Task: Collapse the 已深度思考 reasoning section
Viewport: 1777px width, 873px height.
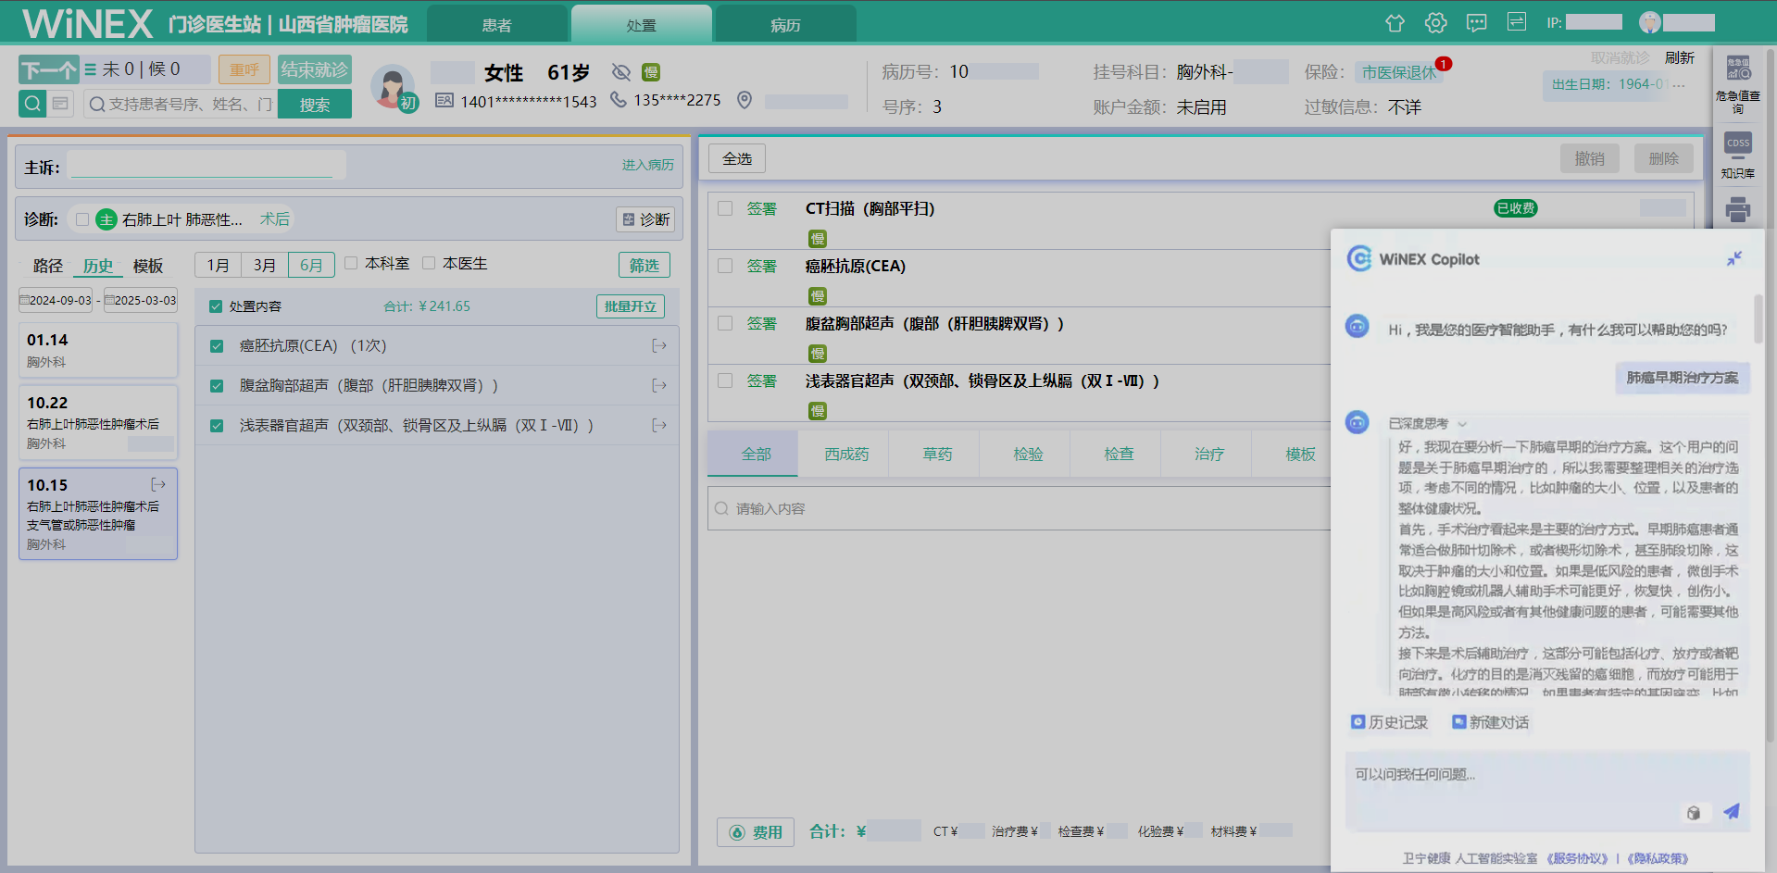Action: pos(1462,424)
